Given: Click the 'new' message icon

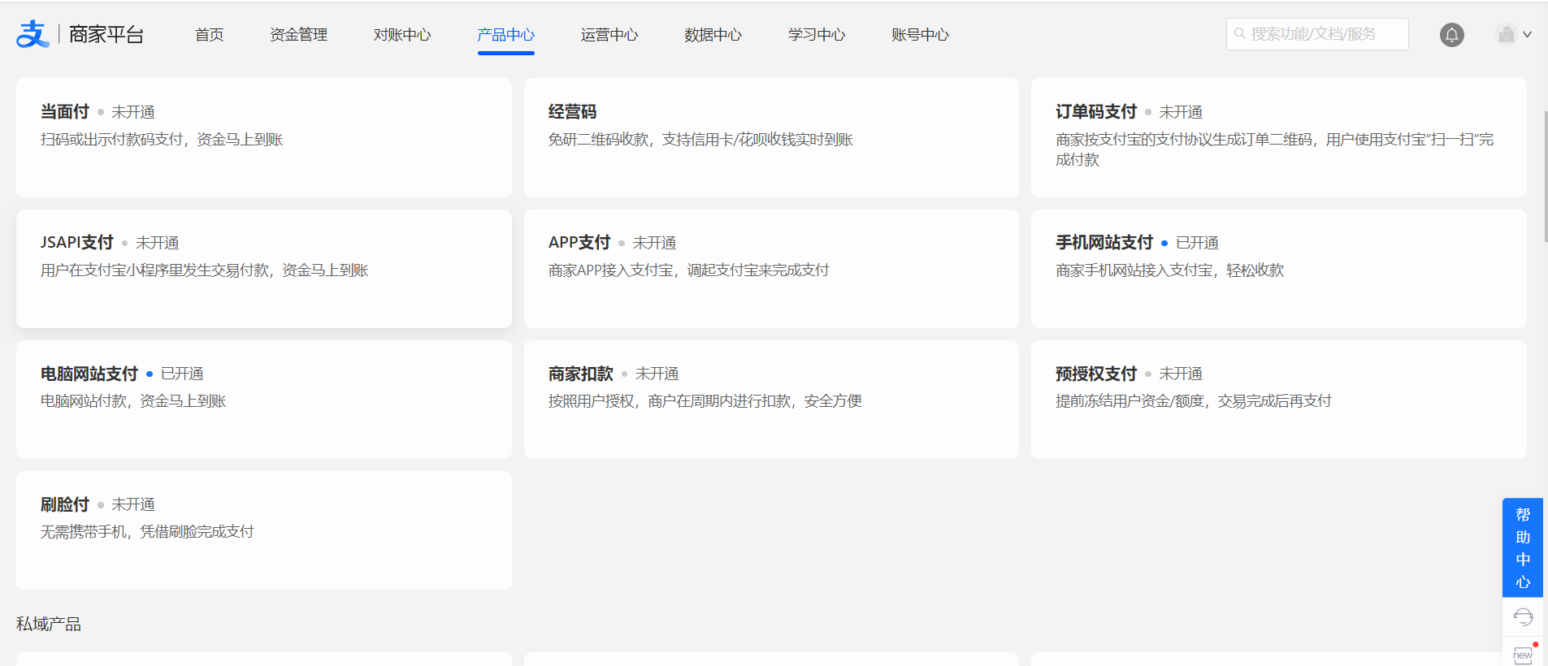Looking at the screenshot, I should (1523, 654).
